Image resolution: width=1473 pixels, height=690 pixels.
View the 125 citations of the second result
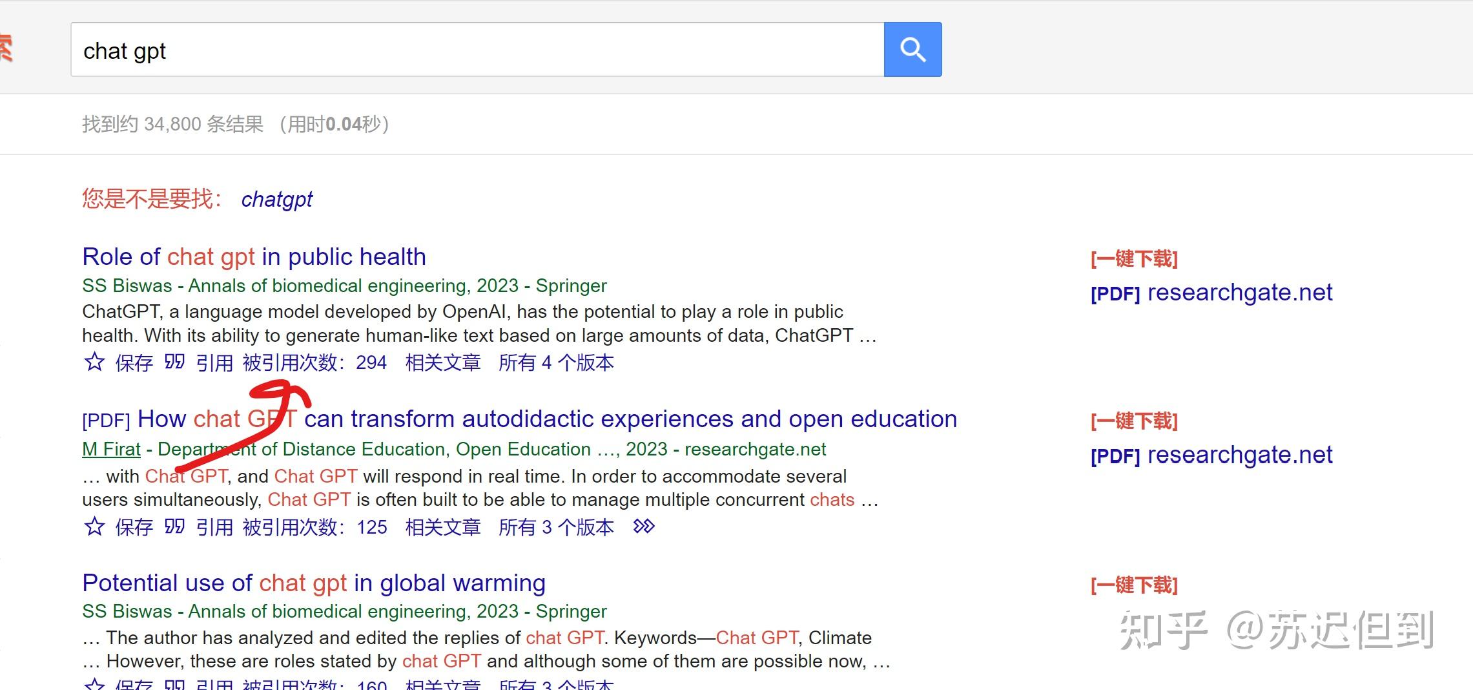click(314, 528)
